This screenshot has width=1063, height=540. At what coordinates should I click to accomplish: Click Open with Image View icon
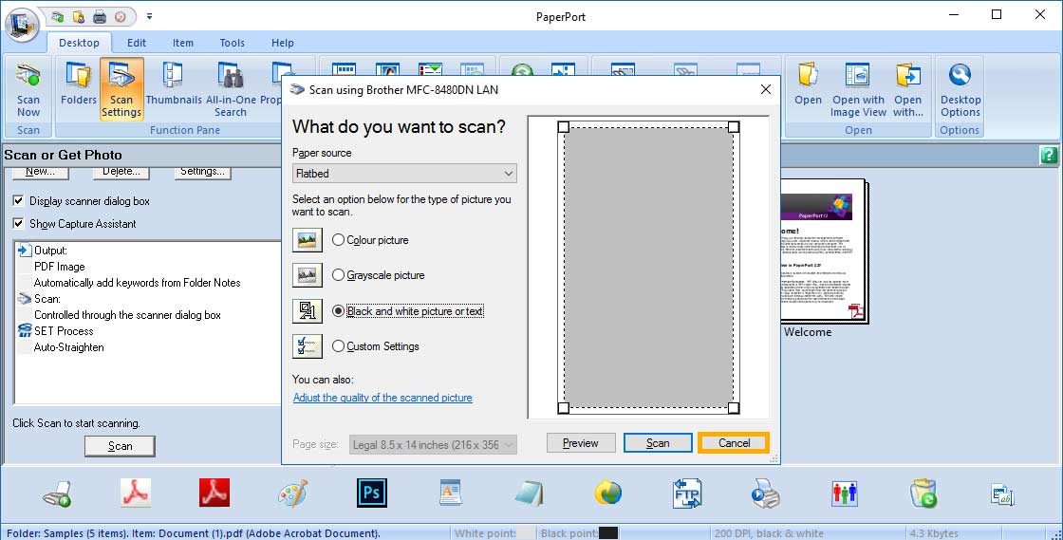858,89
